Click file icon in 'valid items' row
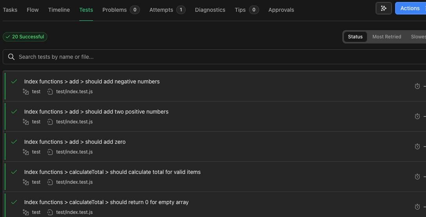The image size is (426, 217). pos(50,183)
